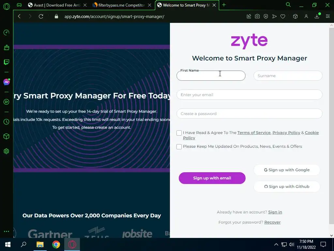Open a new tab with plus button
Viewport: 334px width, 251px height.
pyautogui.click(x=224, y=5)
